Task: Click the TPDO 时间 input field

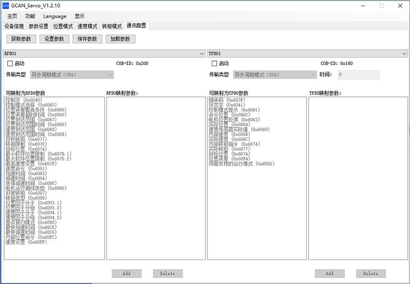Action: (x=357, y=75)
